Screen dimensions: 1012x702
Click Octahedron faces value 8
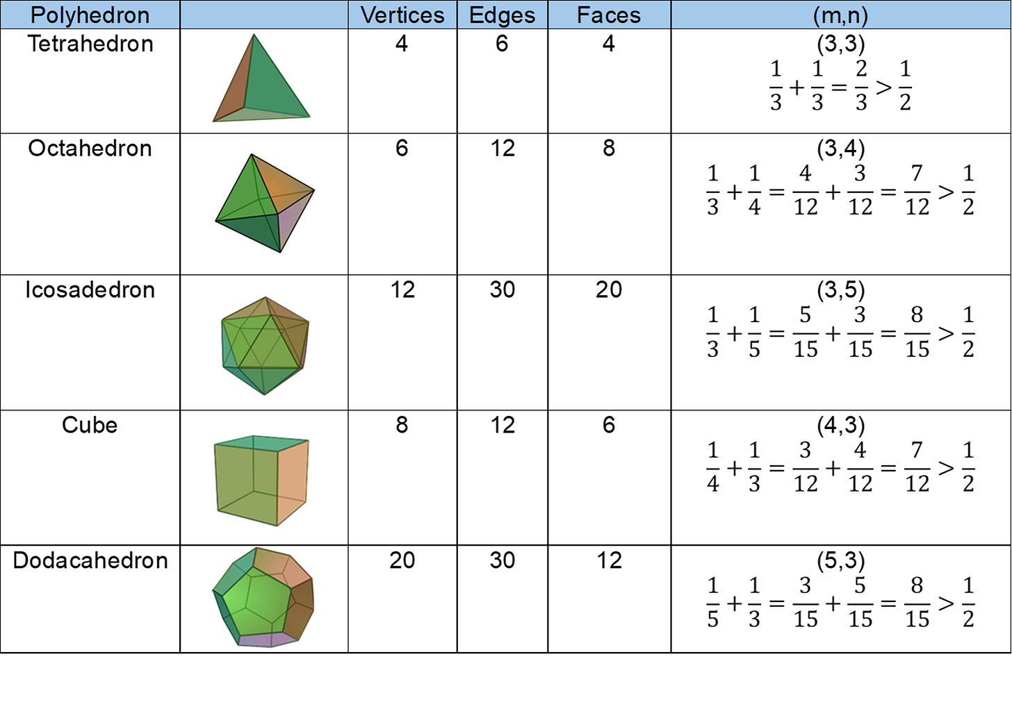tap(609, 148)
